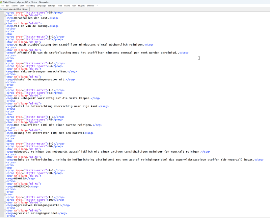
Task: Open the ? help menu
Action: [x=97, y=6]
